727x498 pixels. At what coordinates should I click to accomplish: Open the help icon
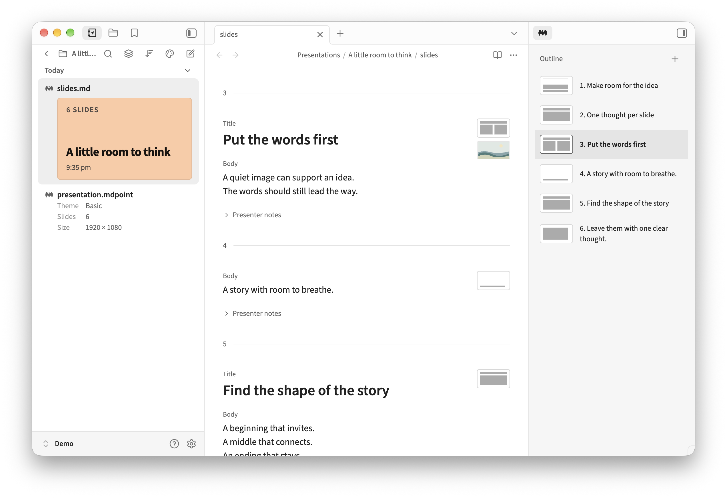pyautogui.click(x=174, y=443)
